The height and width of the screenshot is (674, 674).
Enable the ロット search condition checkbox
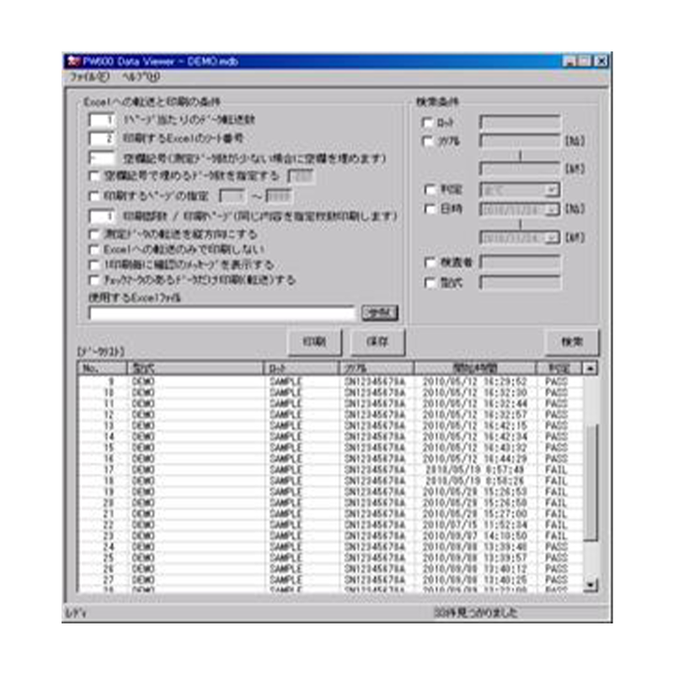click(428, 122)
